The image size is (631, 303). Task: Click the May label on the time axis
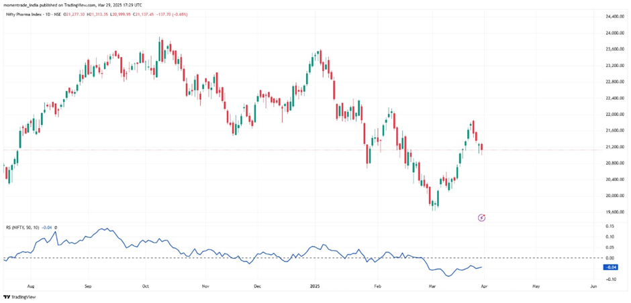(x=536, y=286)
